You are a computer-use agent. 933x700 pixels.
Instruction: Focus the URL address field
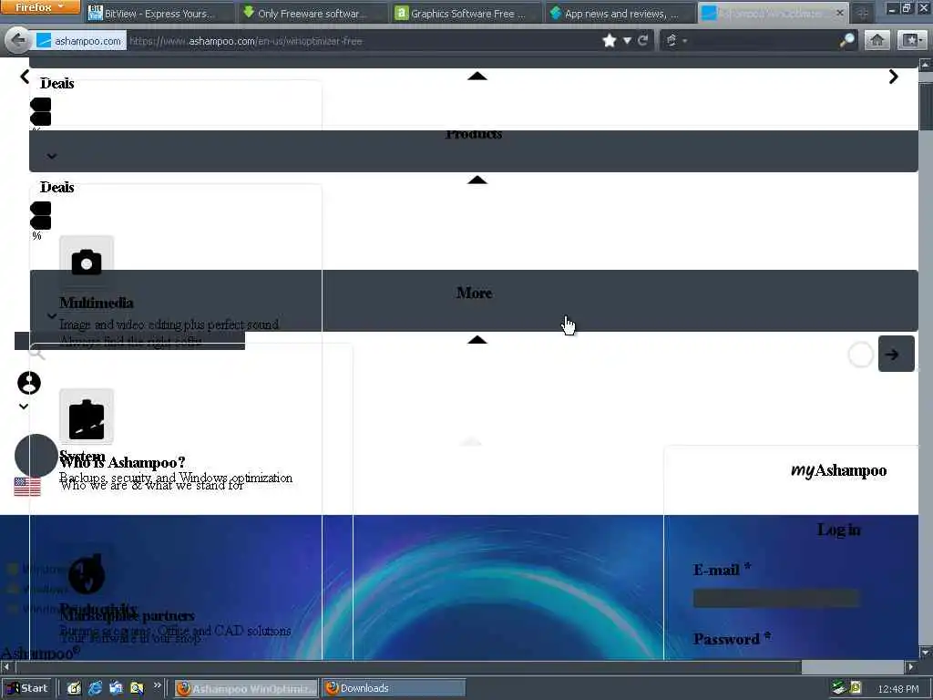click(363, 40)
